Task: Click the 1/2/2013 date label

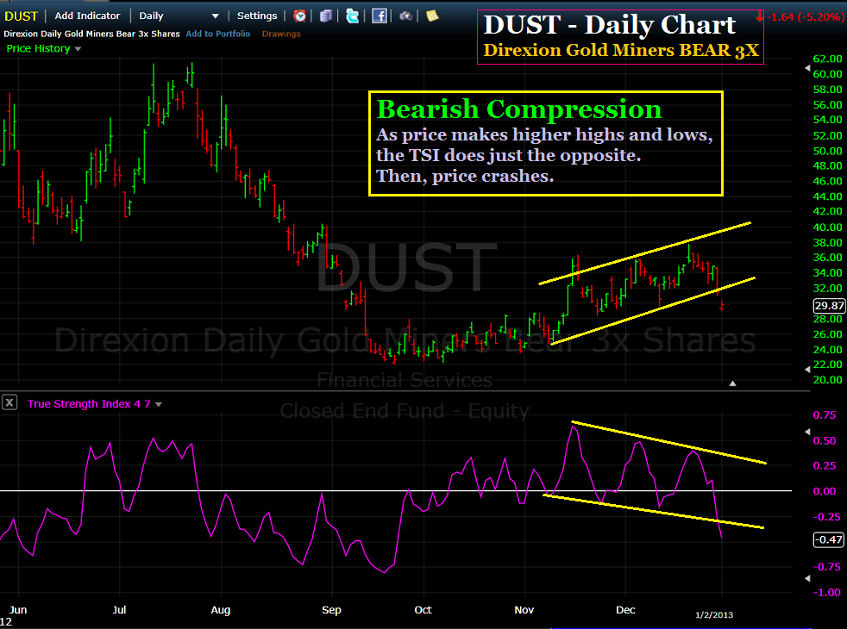Action: pyautogui.click(x=714, y=614)
